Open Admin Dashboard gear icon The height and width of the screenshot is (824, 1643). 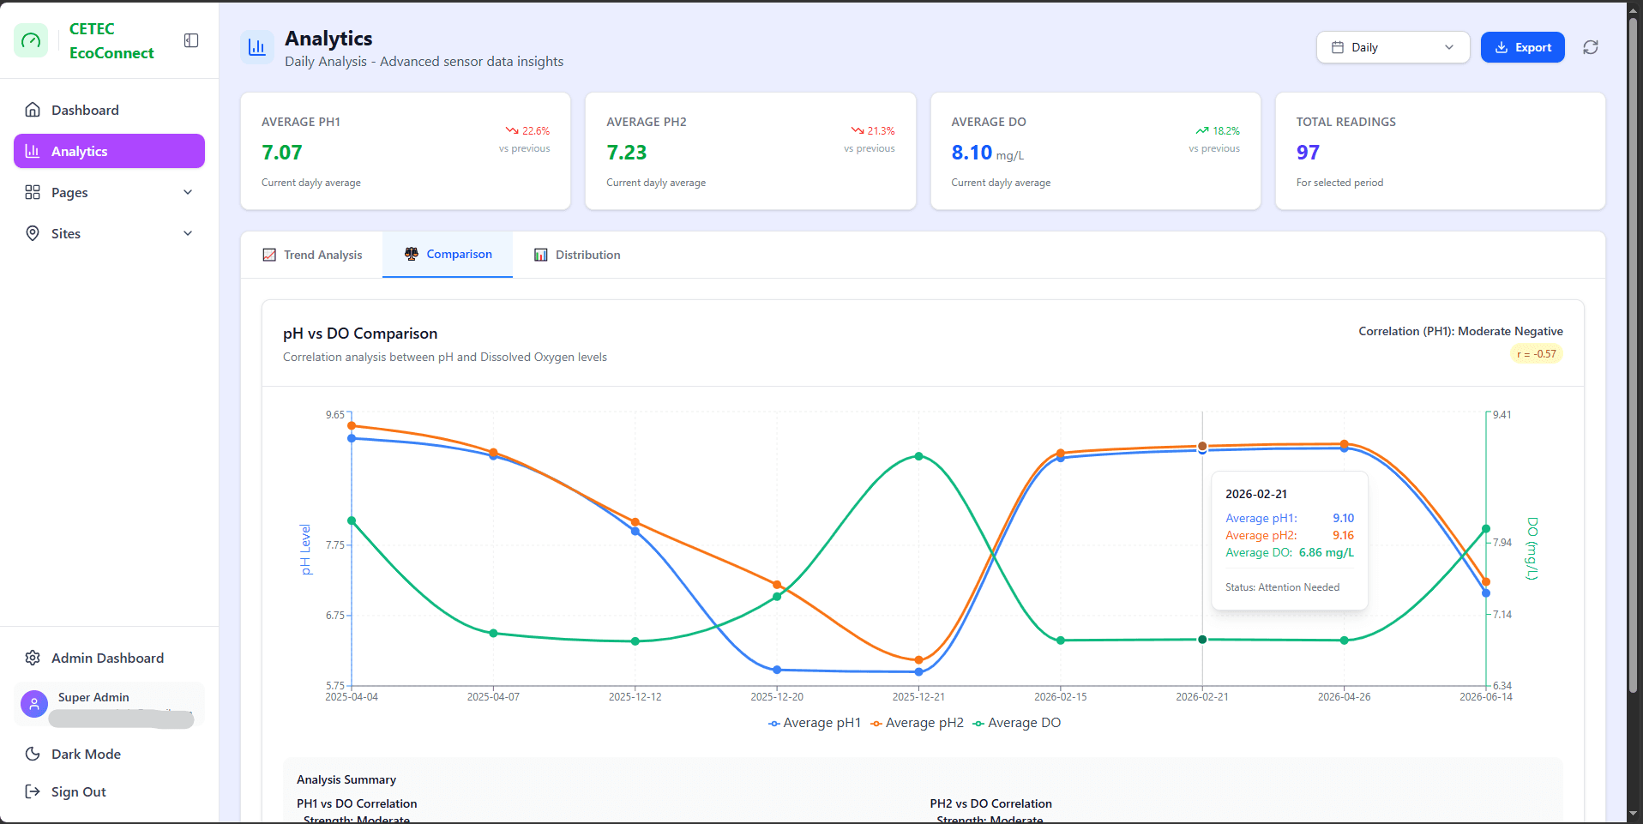[33, 658]
